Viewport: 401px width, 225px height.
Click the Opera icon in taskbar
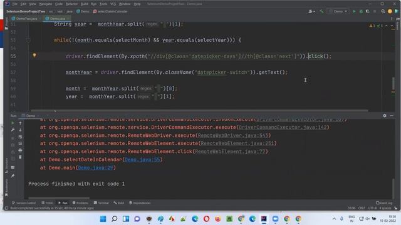[206, 219]
